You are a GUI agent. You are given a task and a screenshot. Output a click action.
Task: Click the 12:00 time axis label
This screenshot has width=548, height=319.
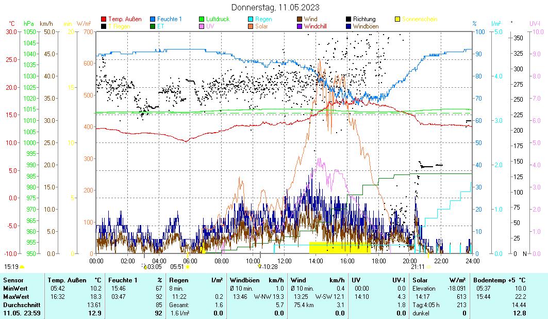284,261
